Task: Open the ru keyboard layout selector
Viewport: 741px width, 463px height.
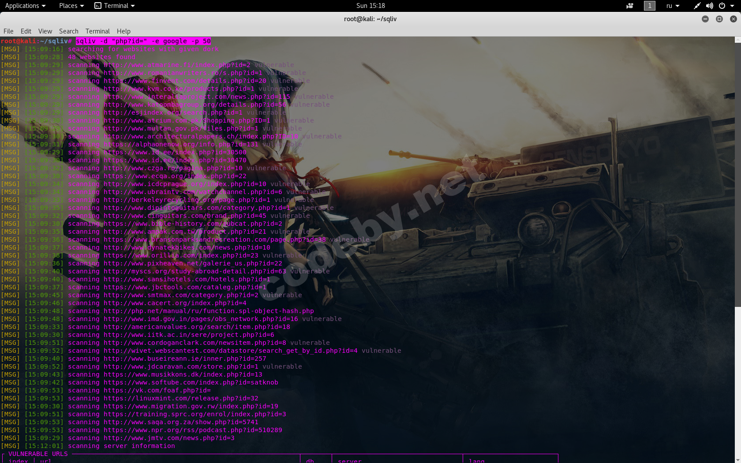Action: pos(673,6)
